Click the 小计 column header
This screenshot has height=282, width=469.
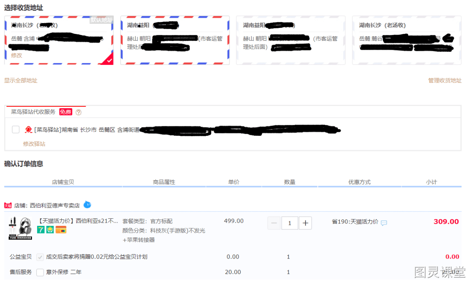tap(431, 182)
